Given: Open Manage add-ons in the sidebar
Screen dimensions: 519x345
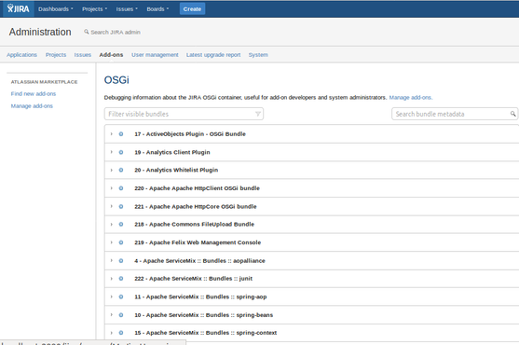Looking at the screenshot, I should click(32, 106).
